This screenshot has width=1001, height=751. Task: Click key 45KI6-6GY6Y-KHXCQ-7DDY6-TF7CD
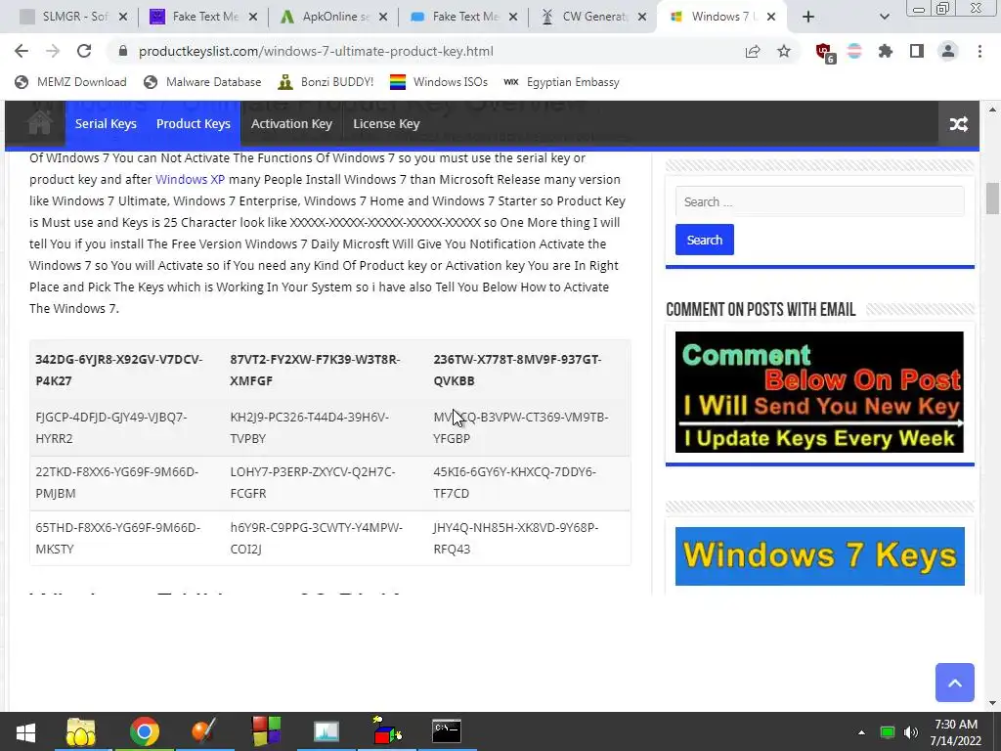(514, 483)
